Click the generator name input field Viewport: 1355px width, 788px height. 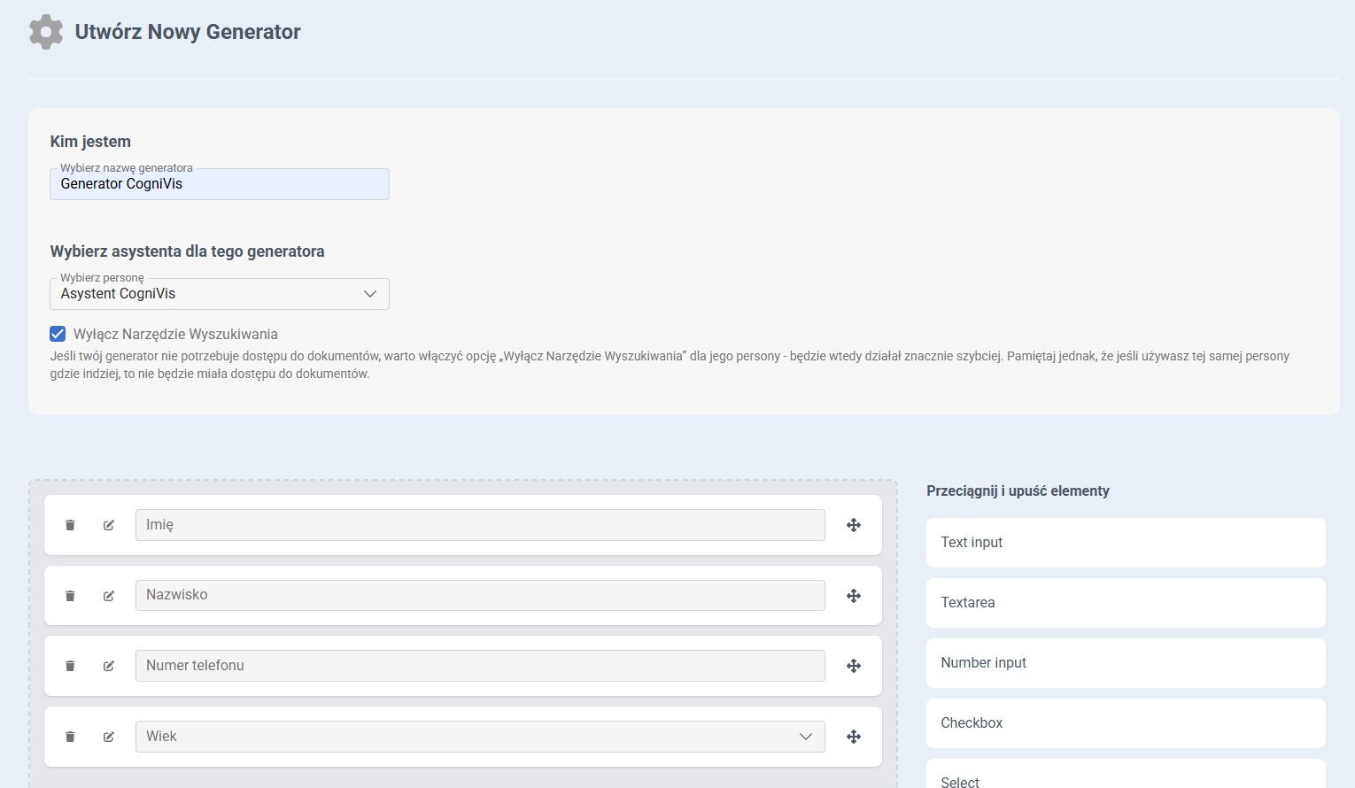click(x=219, y=184)
